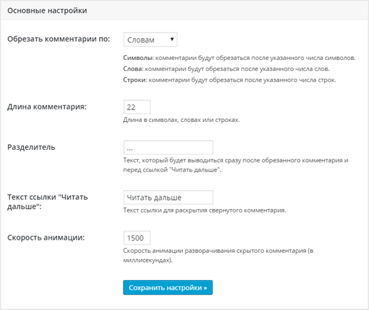
Task: Focus the 'Разделитель' separator input field
Action: (x=168, y=148)
